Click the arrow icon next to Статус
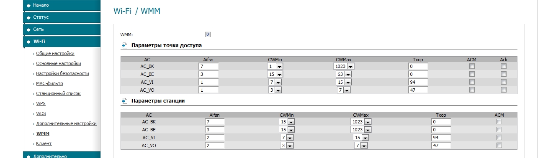This screenshot has width=548, height=158. coord(28,18)
